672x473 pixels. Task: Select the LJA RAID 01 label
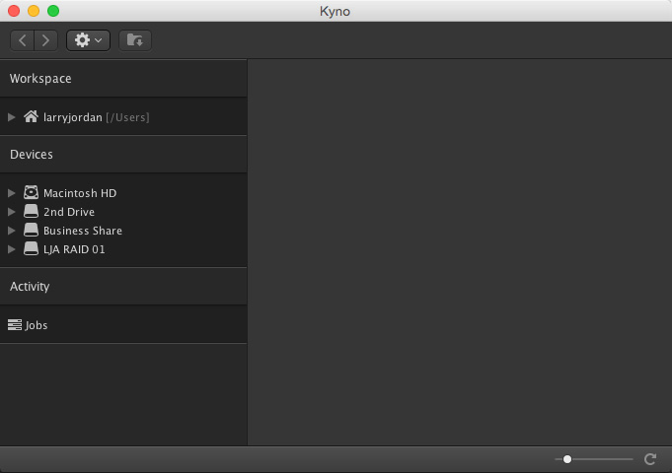[74, 249]
